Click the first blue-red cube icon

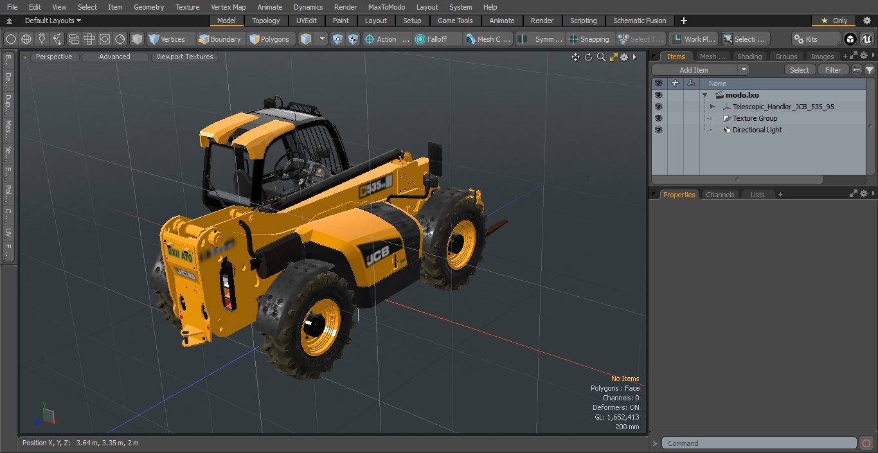click(338, 39)
